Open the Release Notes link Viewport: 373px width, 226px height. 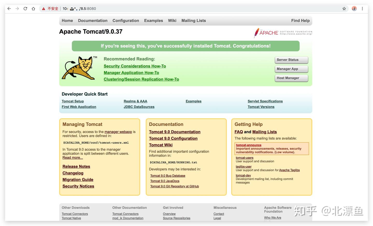pos(76,166)
